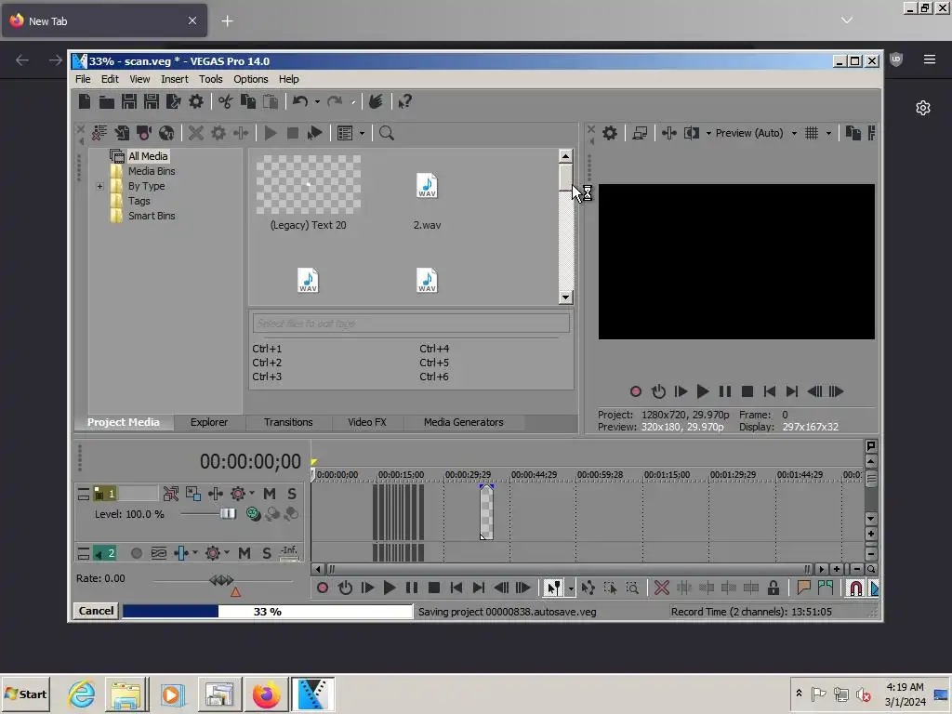Click the Project Properties gear icon

195,101
